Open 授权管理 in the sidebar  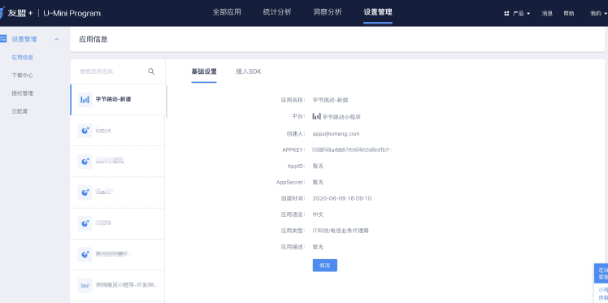tap(23, 93)
